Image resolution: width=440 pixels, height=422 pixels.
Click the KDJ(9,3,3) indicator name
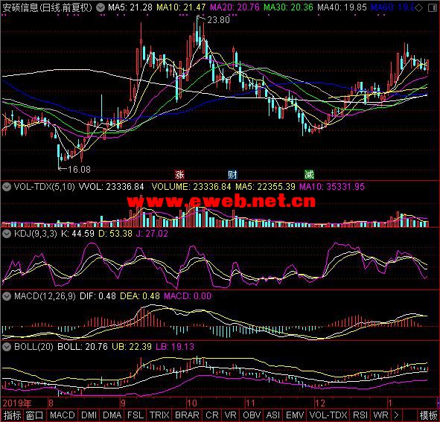(36, 234)
